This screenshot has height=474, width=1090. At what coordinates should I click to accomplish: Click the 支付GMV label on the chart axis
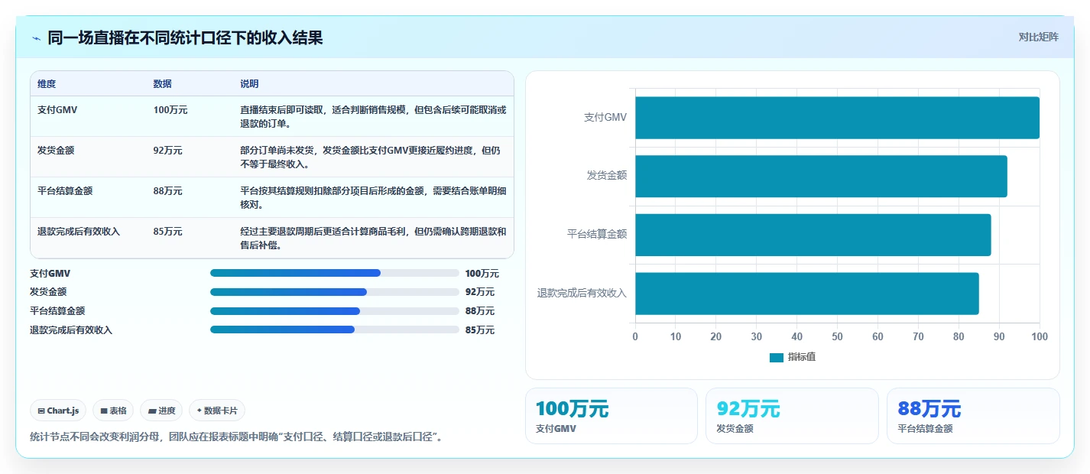[605, 118]
